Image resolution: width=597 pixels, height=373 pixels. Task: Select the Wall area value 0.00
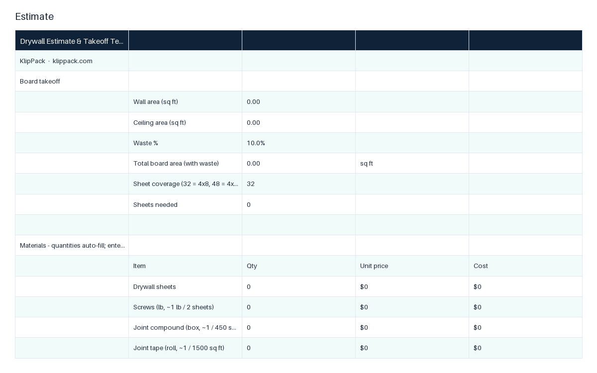pyautogui.click(x=299, y=101)
